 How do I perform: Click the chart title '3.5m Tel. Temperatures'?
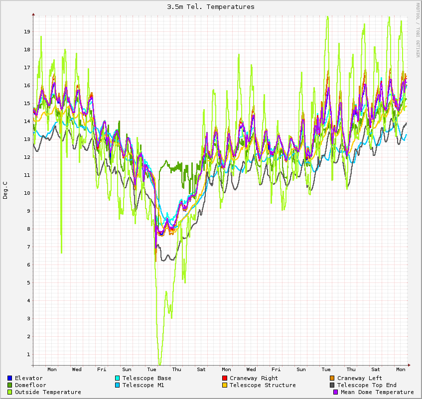[211, 7]
